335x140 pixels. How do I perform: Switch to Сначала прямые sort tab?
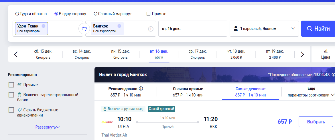[188, 92]
